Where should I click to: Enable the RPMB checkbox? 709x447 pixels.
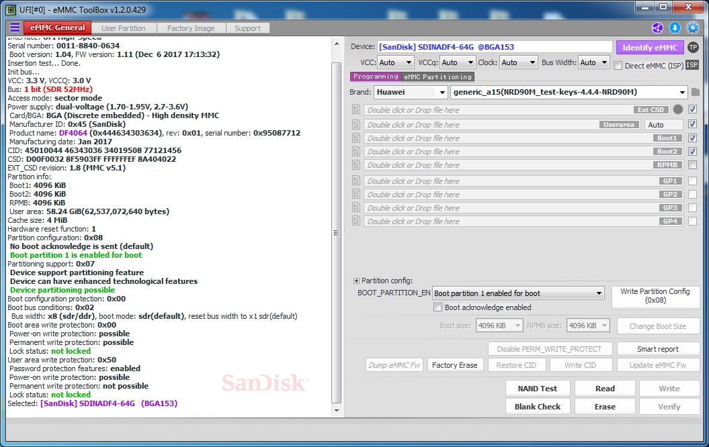(692, 165)
